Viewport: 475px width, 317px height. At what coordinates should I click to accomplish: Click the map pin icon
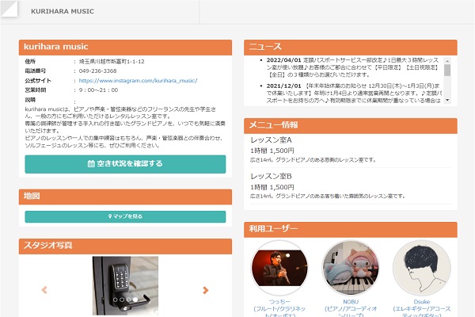tap(109, 216)
